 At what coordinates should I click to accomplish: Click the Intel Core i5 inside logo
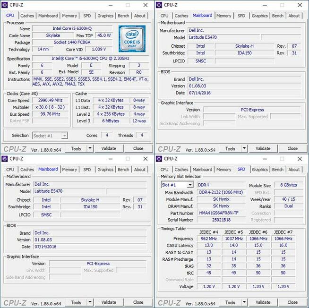132,39
